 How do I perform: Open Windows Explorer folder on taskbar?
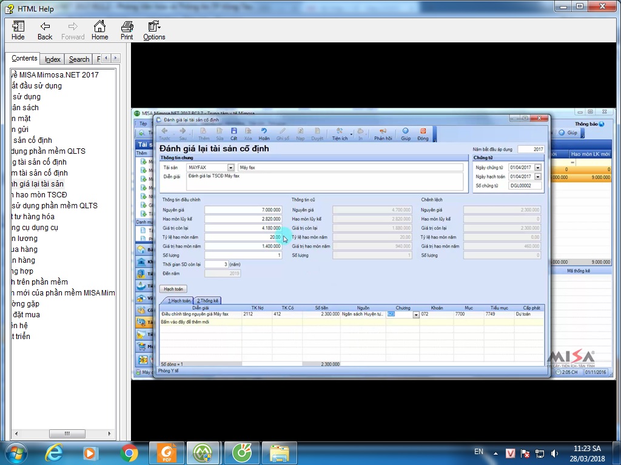pyautogui.click(x=279, y=453)
